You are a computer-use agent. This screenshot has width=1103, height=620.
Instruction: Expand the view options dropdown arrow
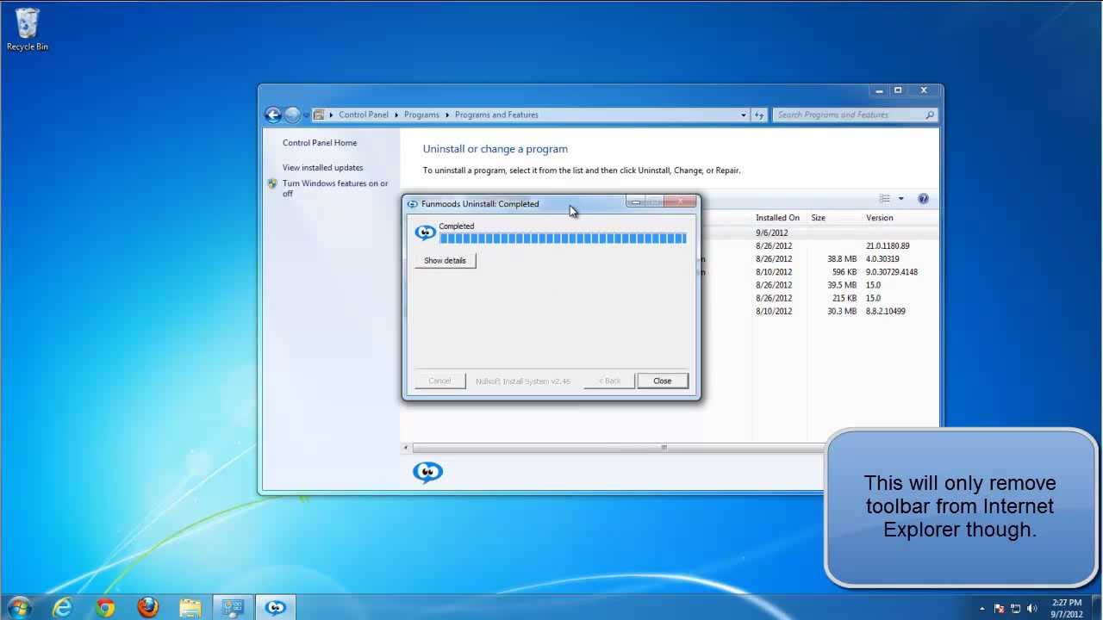[901, 199]
